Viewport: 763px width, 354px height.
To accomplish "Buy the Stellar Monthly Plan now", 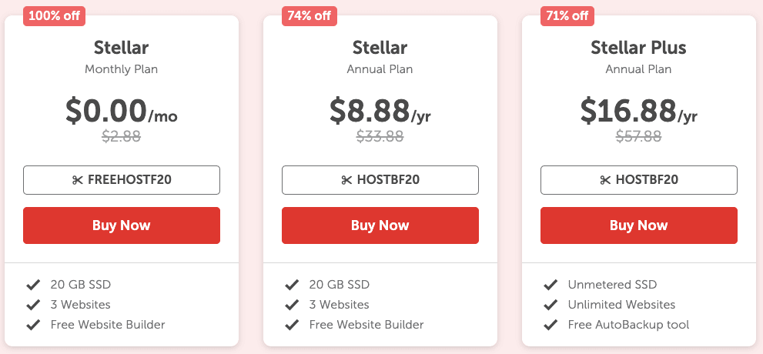I will click(122, 225).
